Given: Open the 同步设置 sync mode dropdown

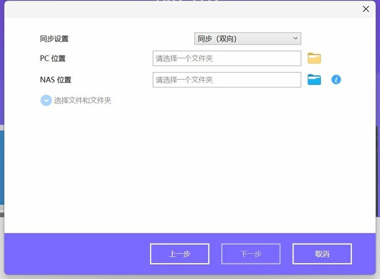Looking at the screenshot, I should (247, 38).
